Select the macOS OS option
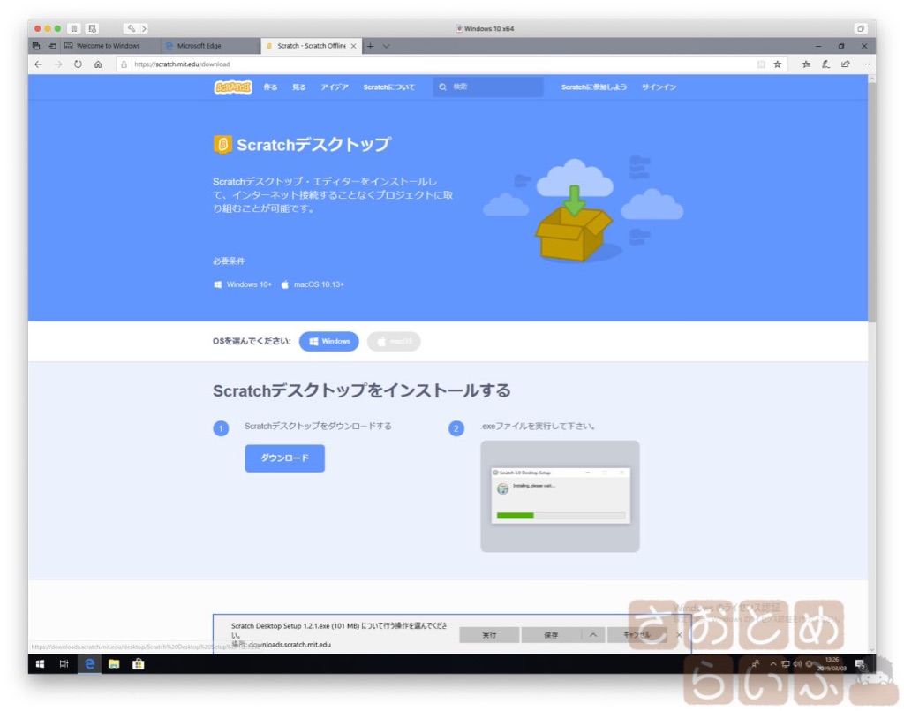 pos(394,342)
